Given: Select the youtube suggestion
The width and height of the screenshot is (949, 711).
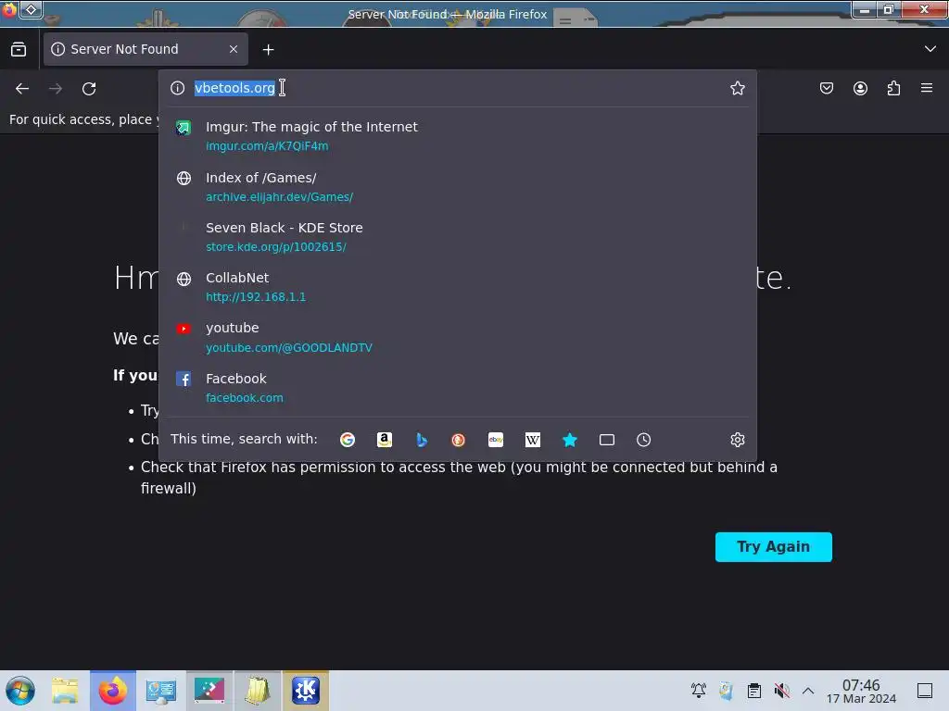Looking at the screenshot, I should tap(458, 337).
